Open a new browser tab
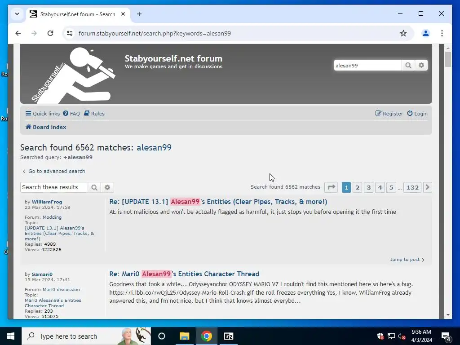This screenshot has height=345, width=460. (139, 14)
